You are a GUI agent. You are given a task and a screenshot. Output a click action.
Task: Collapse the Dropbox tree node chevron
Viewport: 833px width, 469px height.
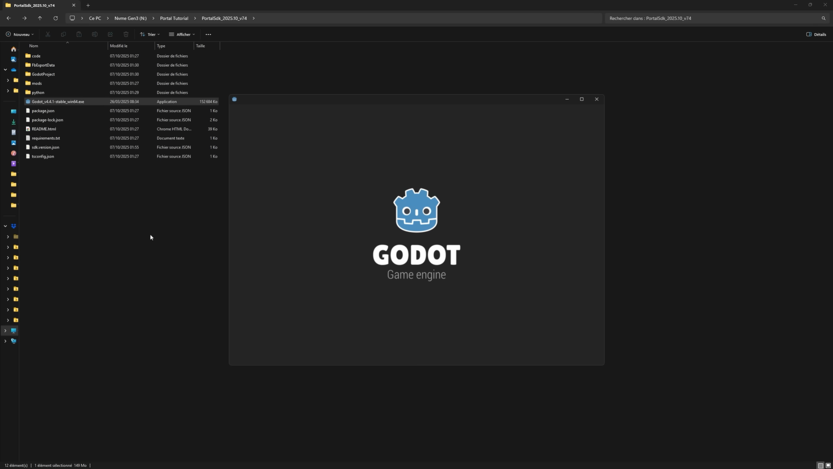point(5,226)
